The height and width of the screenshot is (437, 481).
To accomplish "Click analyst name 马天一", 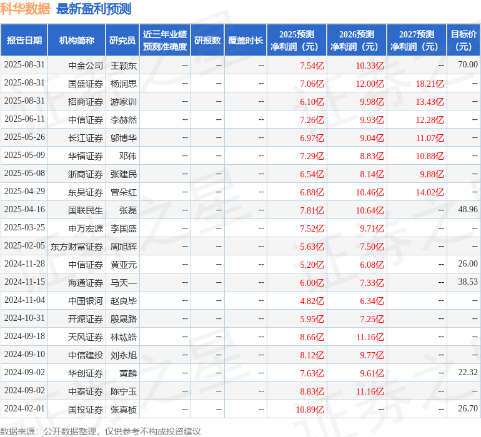I will click(x=124, y=282).
